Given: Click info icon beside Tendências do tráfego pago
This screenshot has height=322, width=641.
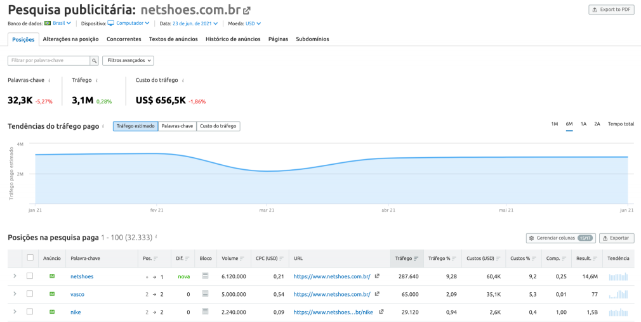Looking at the screenshot, I should point(104,127).
